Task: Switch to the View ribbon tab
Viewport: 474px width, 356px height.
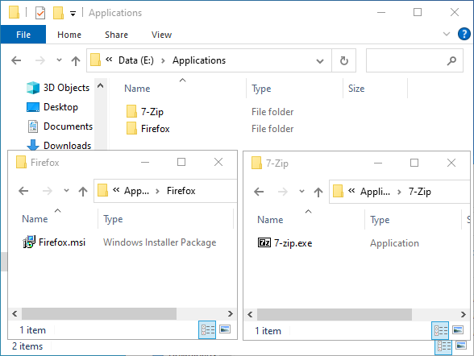Action: point(161,35)
